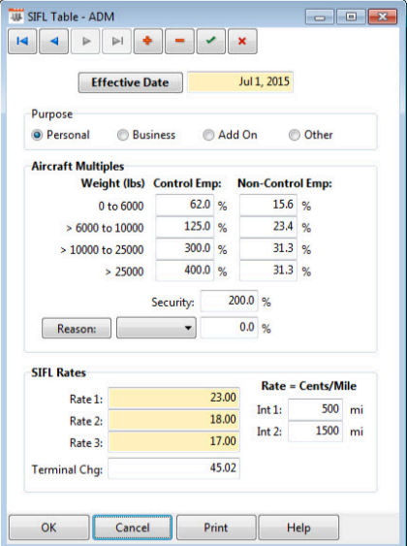The height and width of the screenshot is (546, 407).
Task: Jump to last record icon
Action: (x=117, y=42)
